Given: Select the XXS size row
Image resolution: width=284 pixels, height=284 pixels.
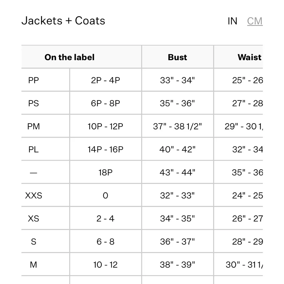Looking at the screenshot, I should coord(34,195).
